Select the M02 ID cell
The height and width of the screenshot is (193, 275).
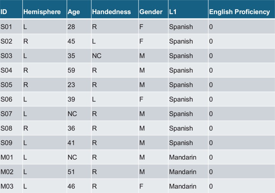[x=7, y=172]
